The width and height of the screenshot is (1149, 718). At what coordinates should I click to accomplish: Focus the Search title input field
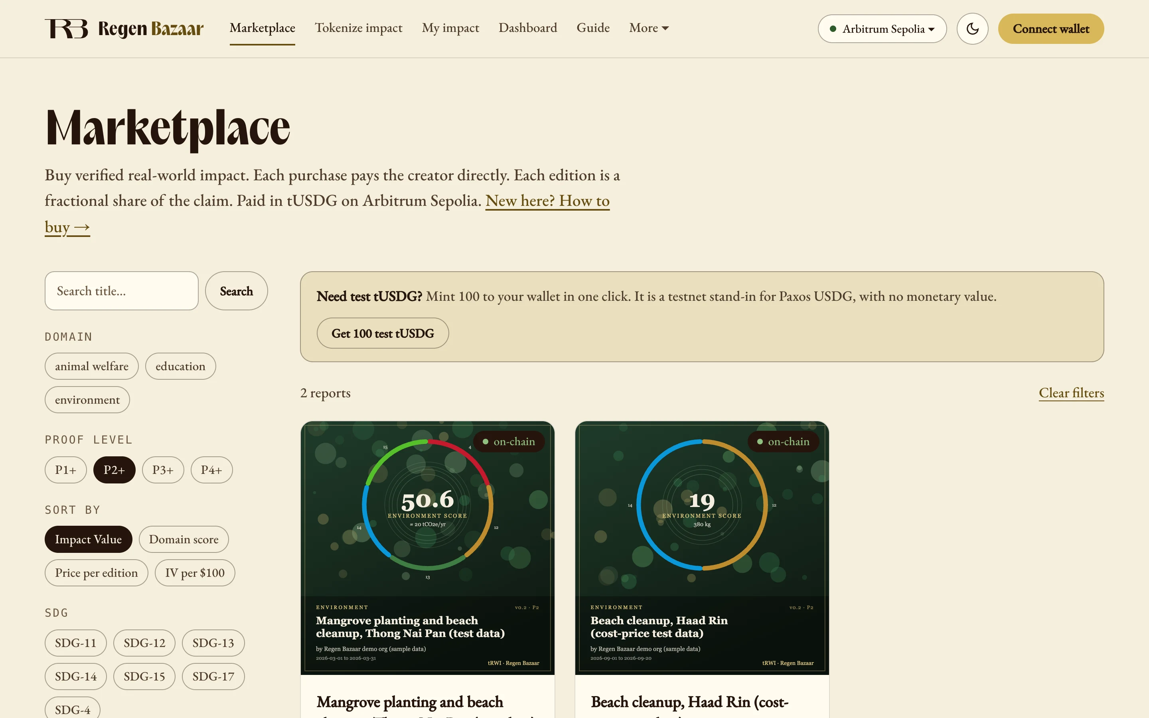click(x=122, y=291)
